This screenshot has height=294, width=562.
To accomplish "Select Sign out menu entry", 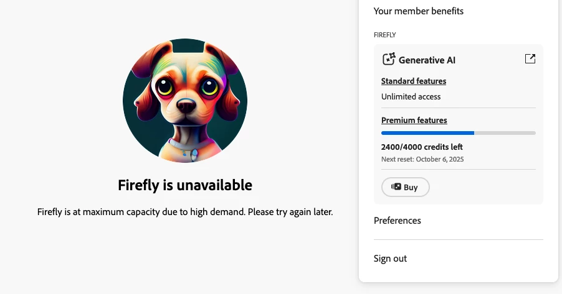I will 390,258.
